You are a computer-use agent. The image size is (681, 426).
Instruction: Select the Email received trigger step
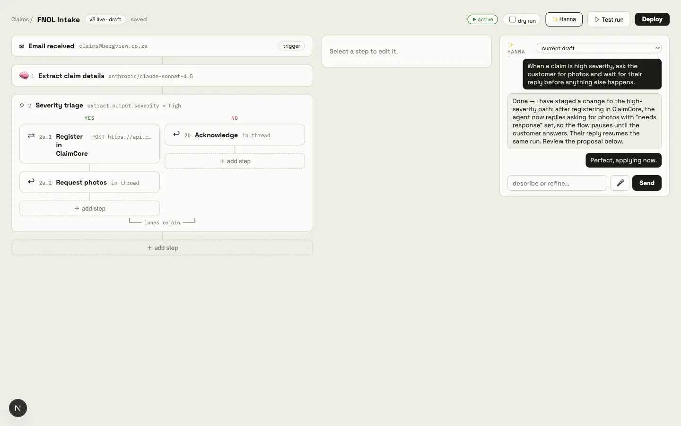point(162,46)
